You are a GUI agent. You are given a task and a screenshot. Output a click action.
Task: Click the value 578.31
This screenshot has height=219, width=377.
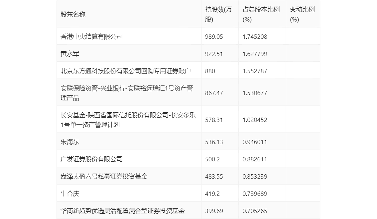pyautogui.click(x=214, y=120)
